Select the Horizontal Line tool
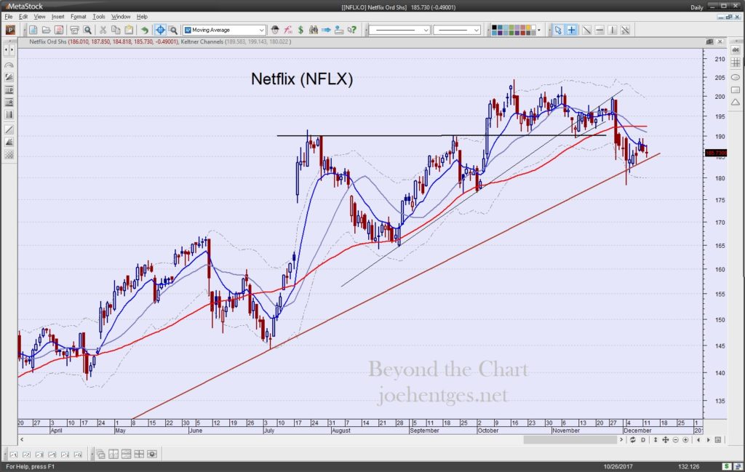Screen dimensions: 745x472 click(600, 30)
